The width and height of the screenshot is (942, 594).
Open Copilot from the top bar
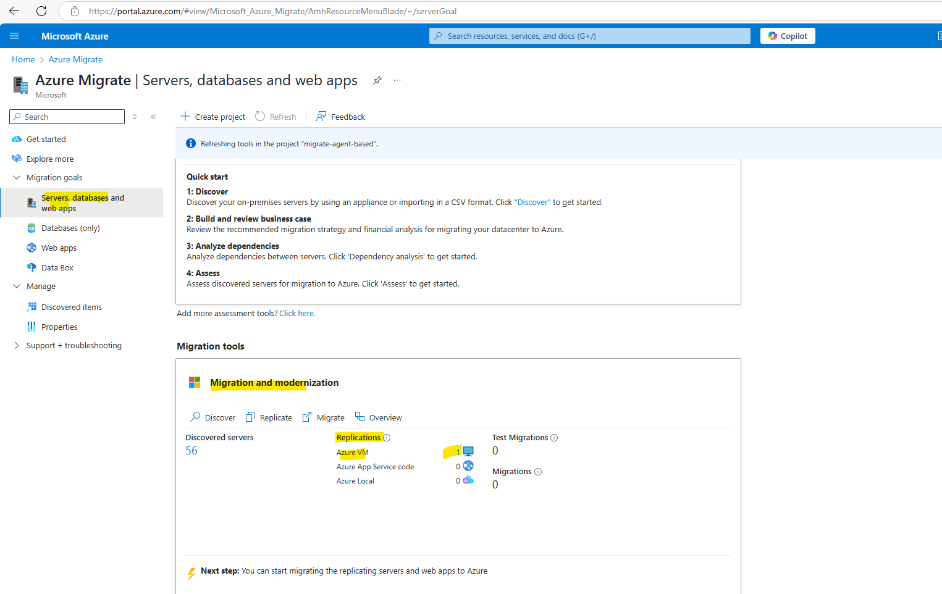pos(788,36)
